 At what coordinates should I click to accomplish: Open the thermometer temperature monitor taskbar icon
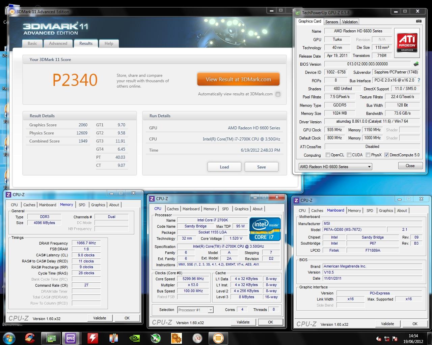114,338
